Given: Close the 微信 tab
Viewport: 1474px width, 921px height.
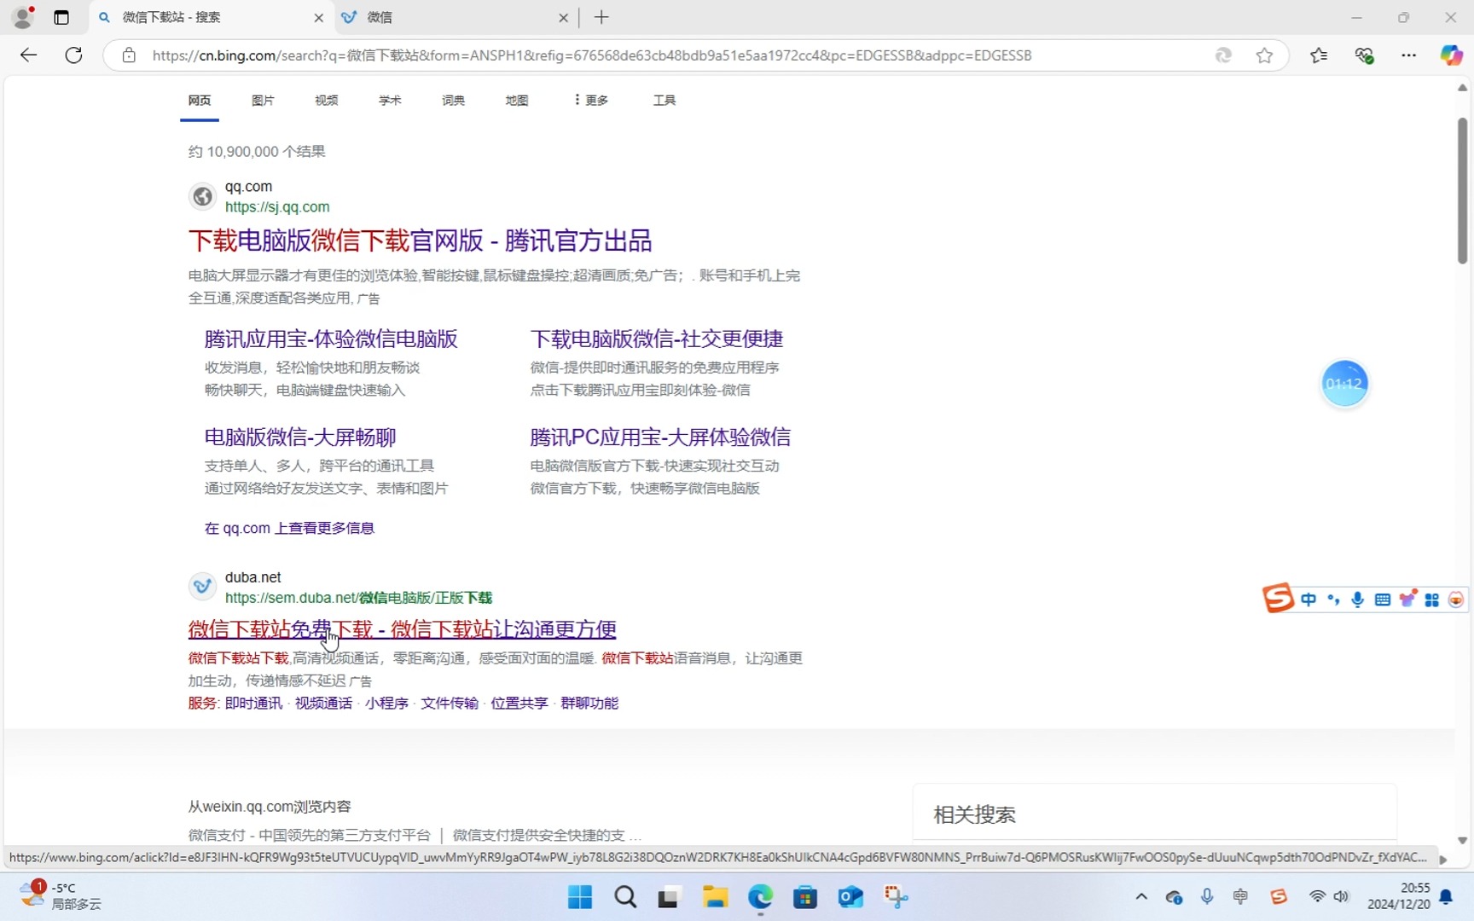Looking at the screenshot, I should pos(563,17).
